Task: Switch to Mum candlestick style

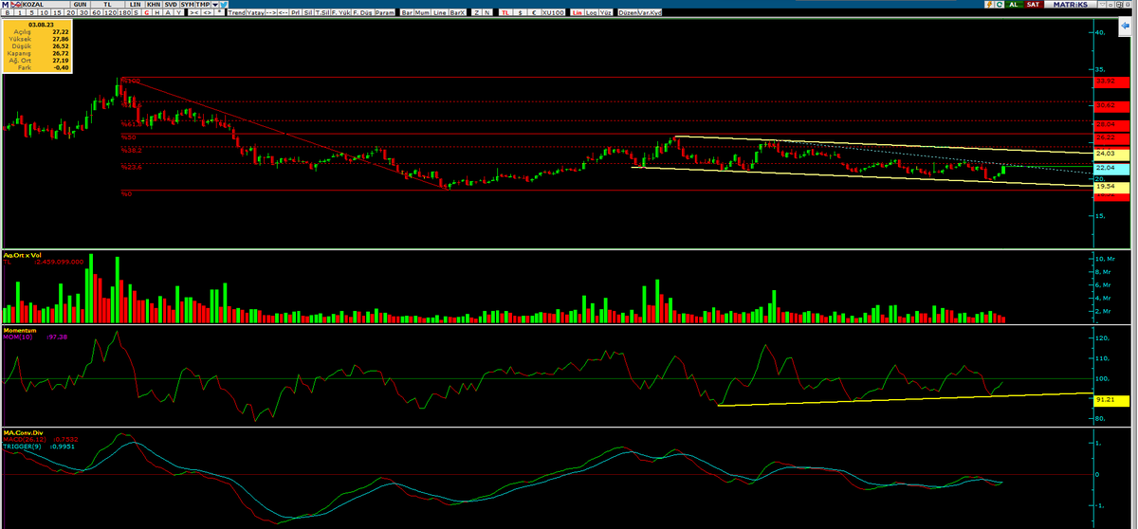Action: (423, 12)
